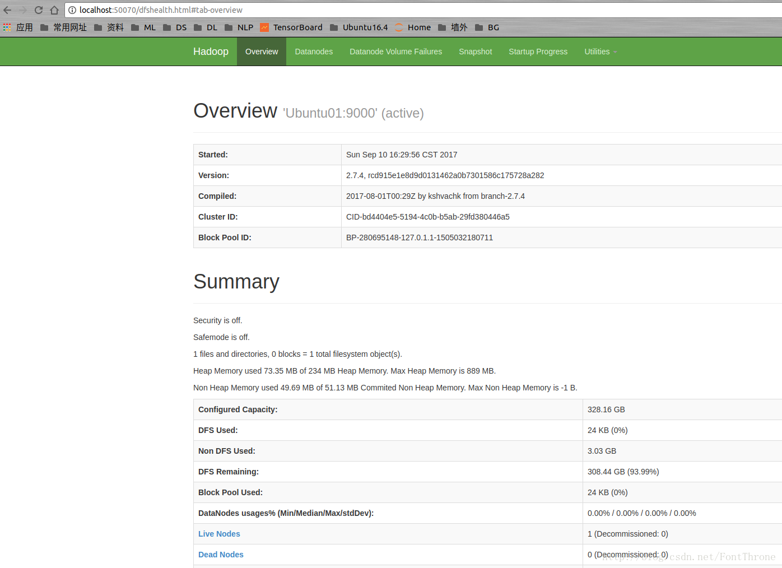Click the files and directories count line

click(297, 354)
